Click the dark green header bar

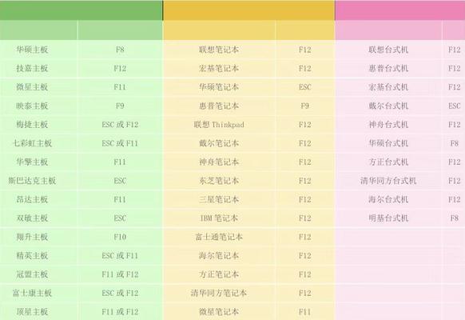pos(81,10)
